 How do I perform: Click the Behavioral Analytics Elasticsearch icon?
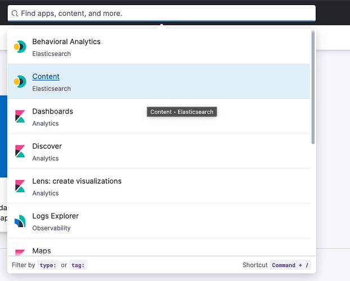[x=20, y=47]
